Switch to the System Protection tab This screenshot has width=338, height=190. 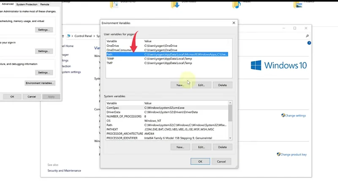27,4
